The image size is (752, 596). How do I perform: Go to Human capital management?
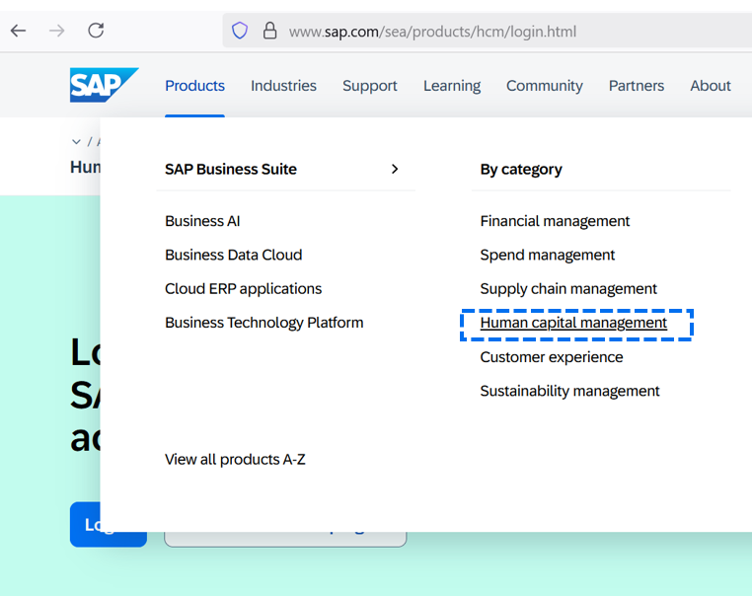(573, 323)
